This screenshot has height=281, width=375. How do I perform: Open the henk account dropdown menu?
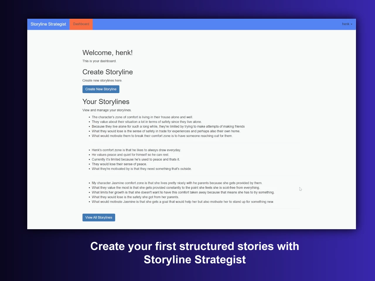coord(347,24)
